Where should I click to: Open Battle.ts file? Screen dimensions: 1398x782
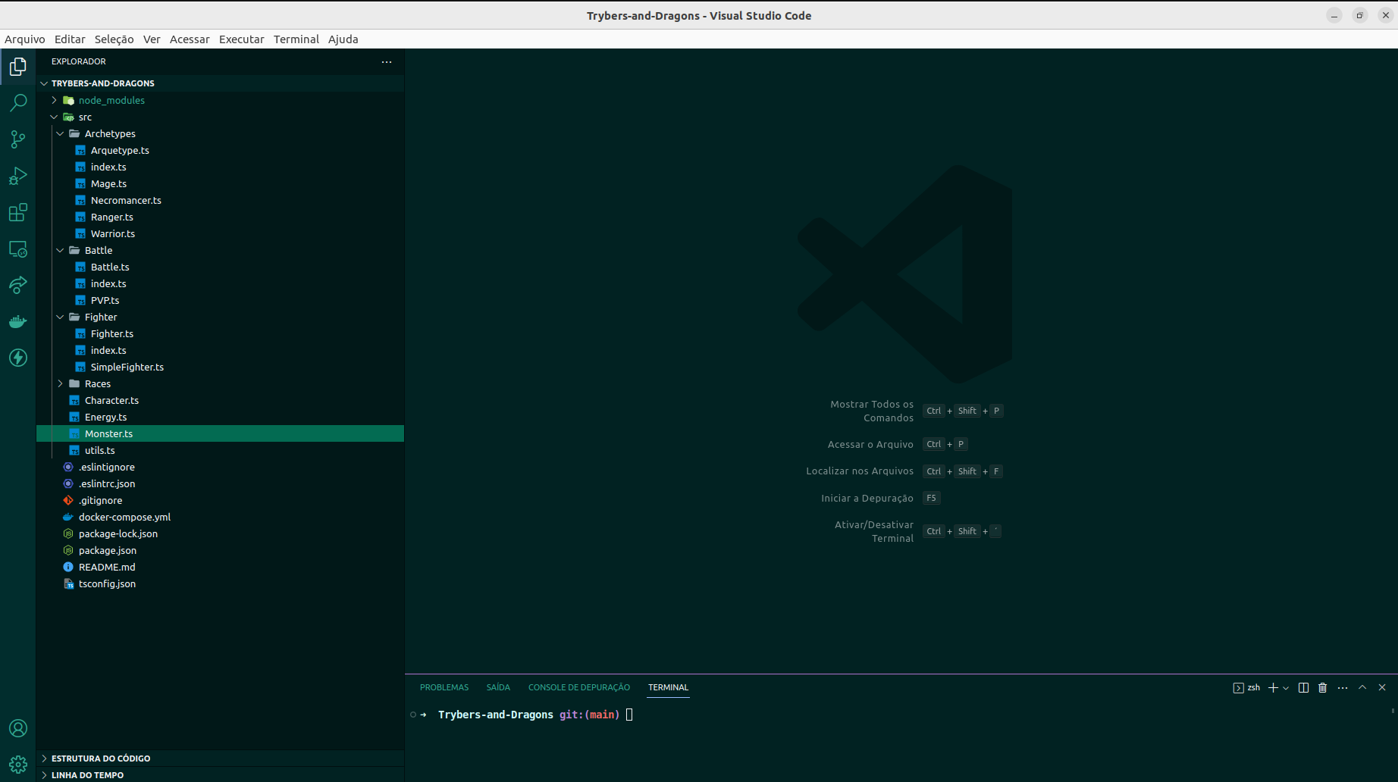point(220,267)
